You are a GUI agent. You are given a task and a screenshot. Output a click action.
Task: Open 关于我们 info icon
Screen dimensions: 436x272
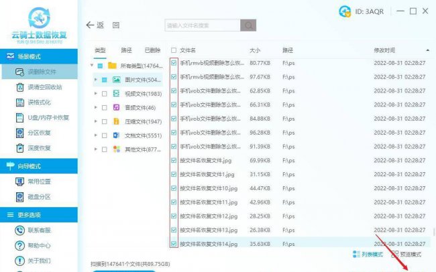pos(19,261)
